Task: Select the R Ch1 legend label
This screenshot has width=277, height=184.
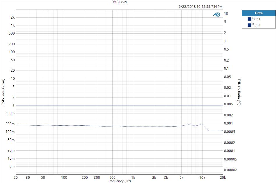Action: (256, 25)
